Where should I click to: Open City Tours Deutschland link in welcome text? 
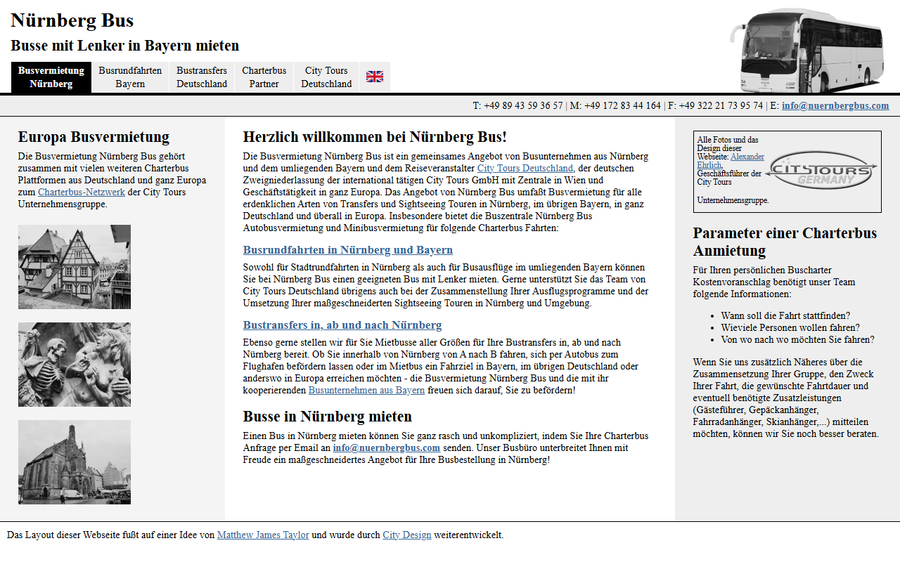(525, 168)
